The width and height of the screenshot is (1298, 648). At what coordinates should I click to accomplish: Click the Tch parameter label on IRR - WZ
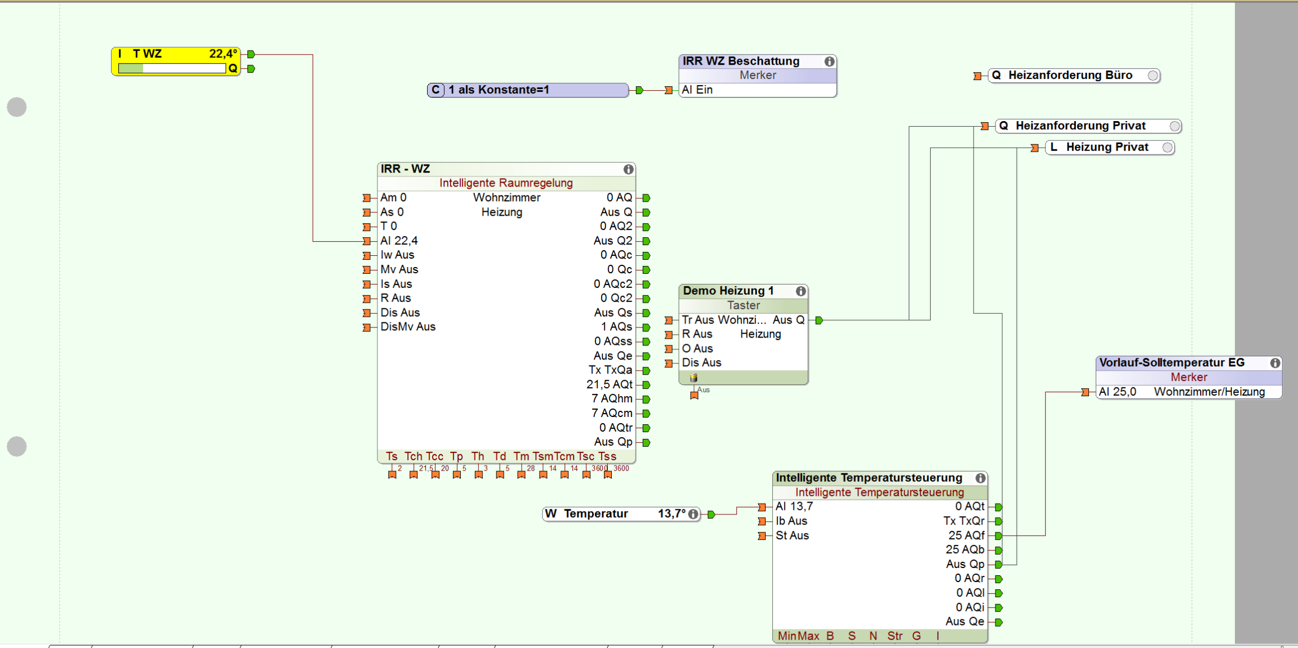coord(413,456)
